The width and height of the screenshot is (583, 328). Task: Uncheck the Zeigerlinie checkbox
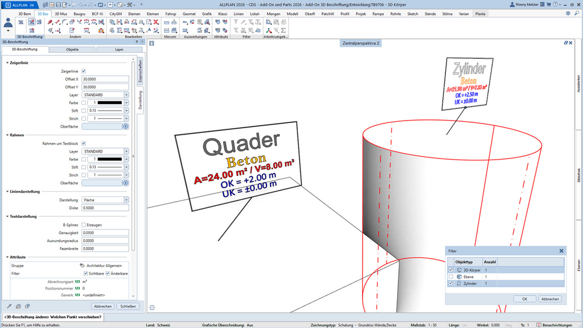[83, 71]
